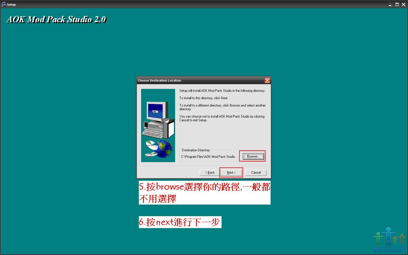
Task: Click the C:\Program Files\AOK Mod Pack Studio path
Action: (208, 157)
